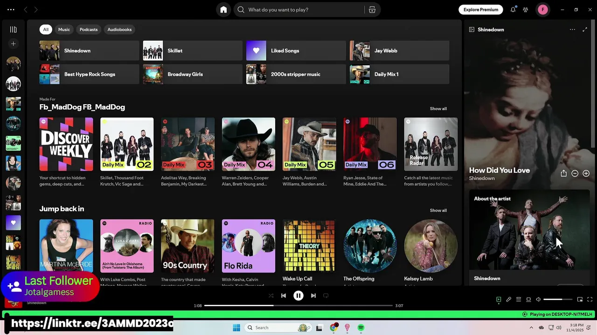Open the Skillet shortcut tile
The image size is (597, 335).
193,51
